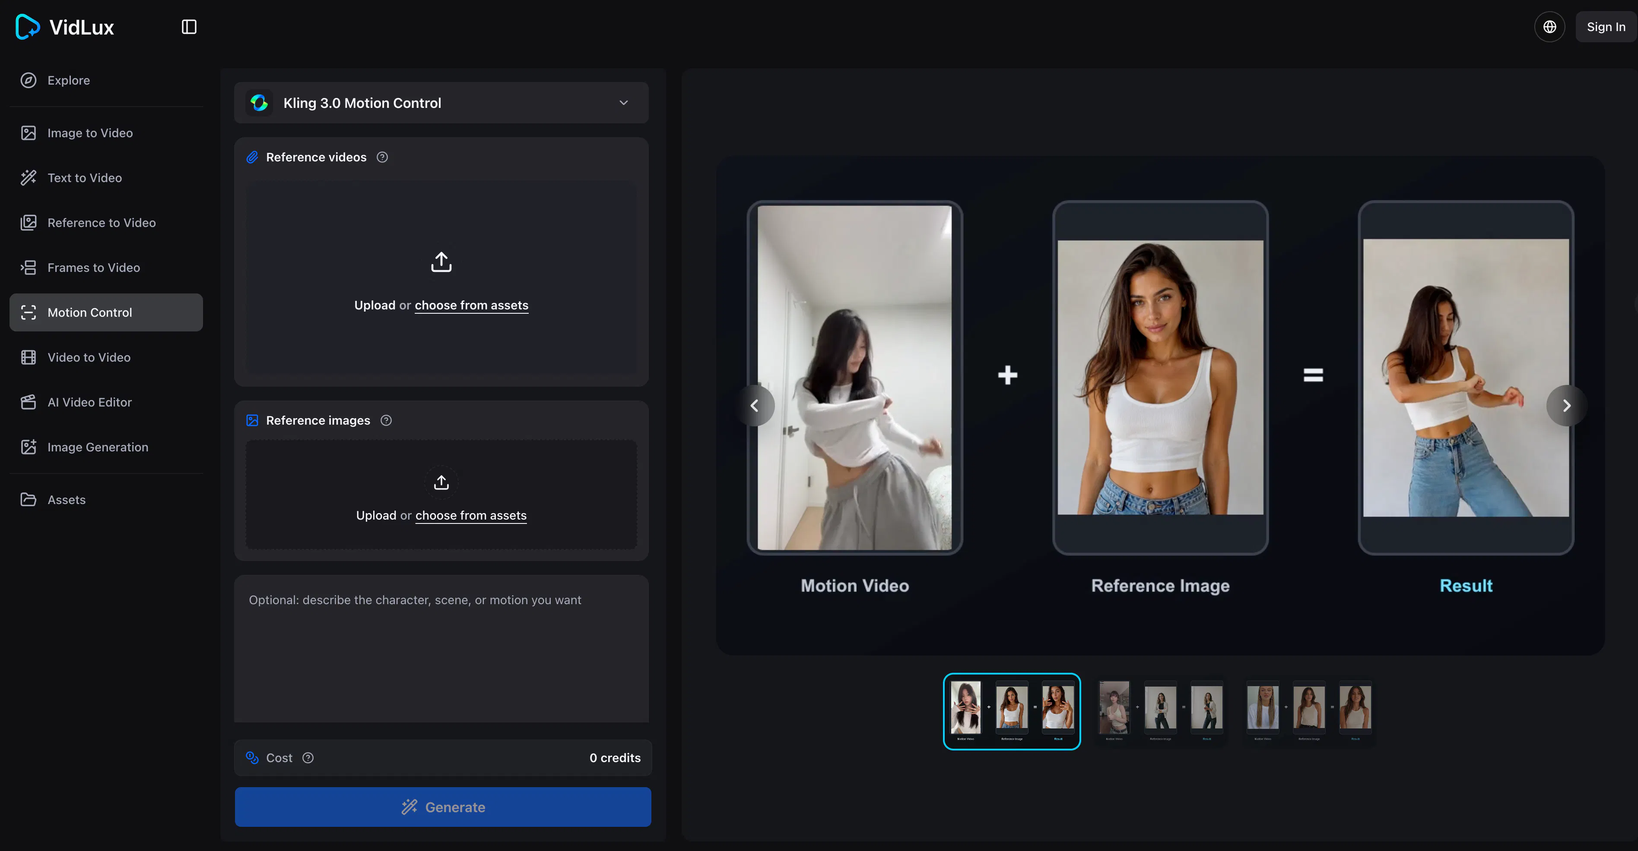Viewport: 1638px width, 851px height.
Task: Click Upload text in Reference videos
Action: pos(375,306)
